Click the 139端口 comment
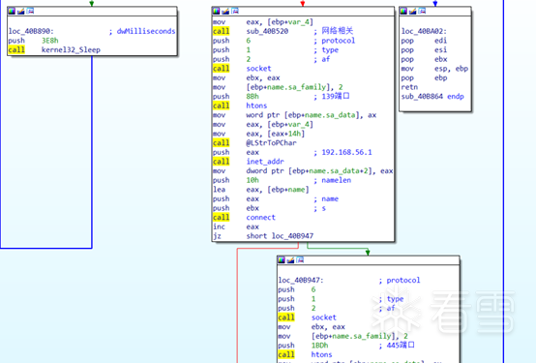The height and width of the screenshot is (363, 536). [336, 96]
